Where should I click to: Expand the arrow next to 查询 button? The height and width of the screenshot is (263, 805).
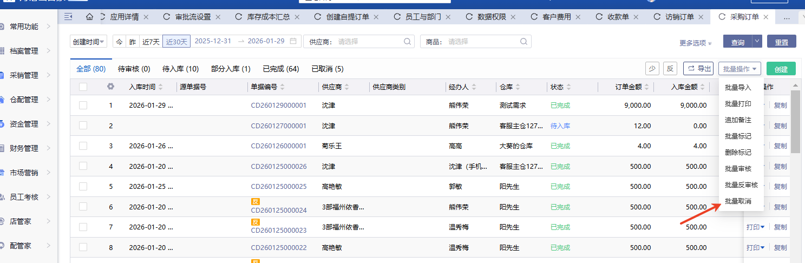click(757, 42)
